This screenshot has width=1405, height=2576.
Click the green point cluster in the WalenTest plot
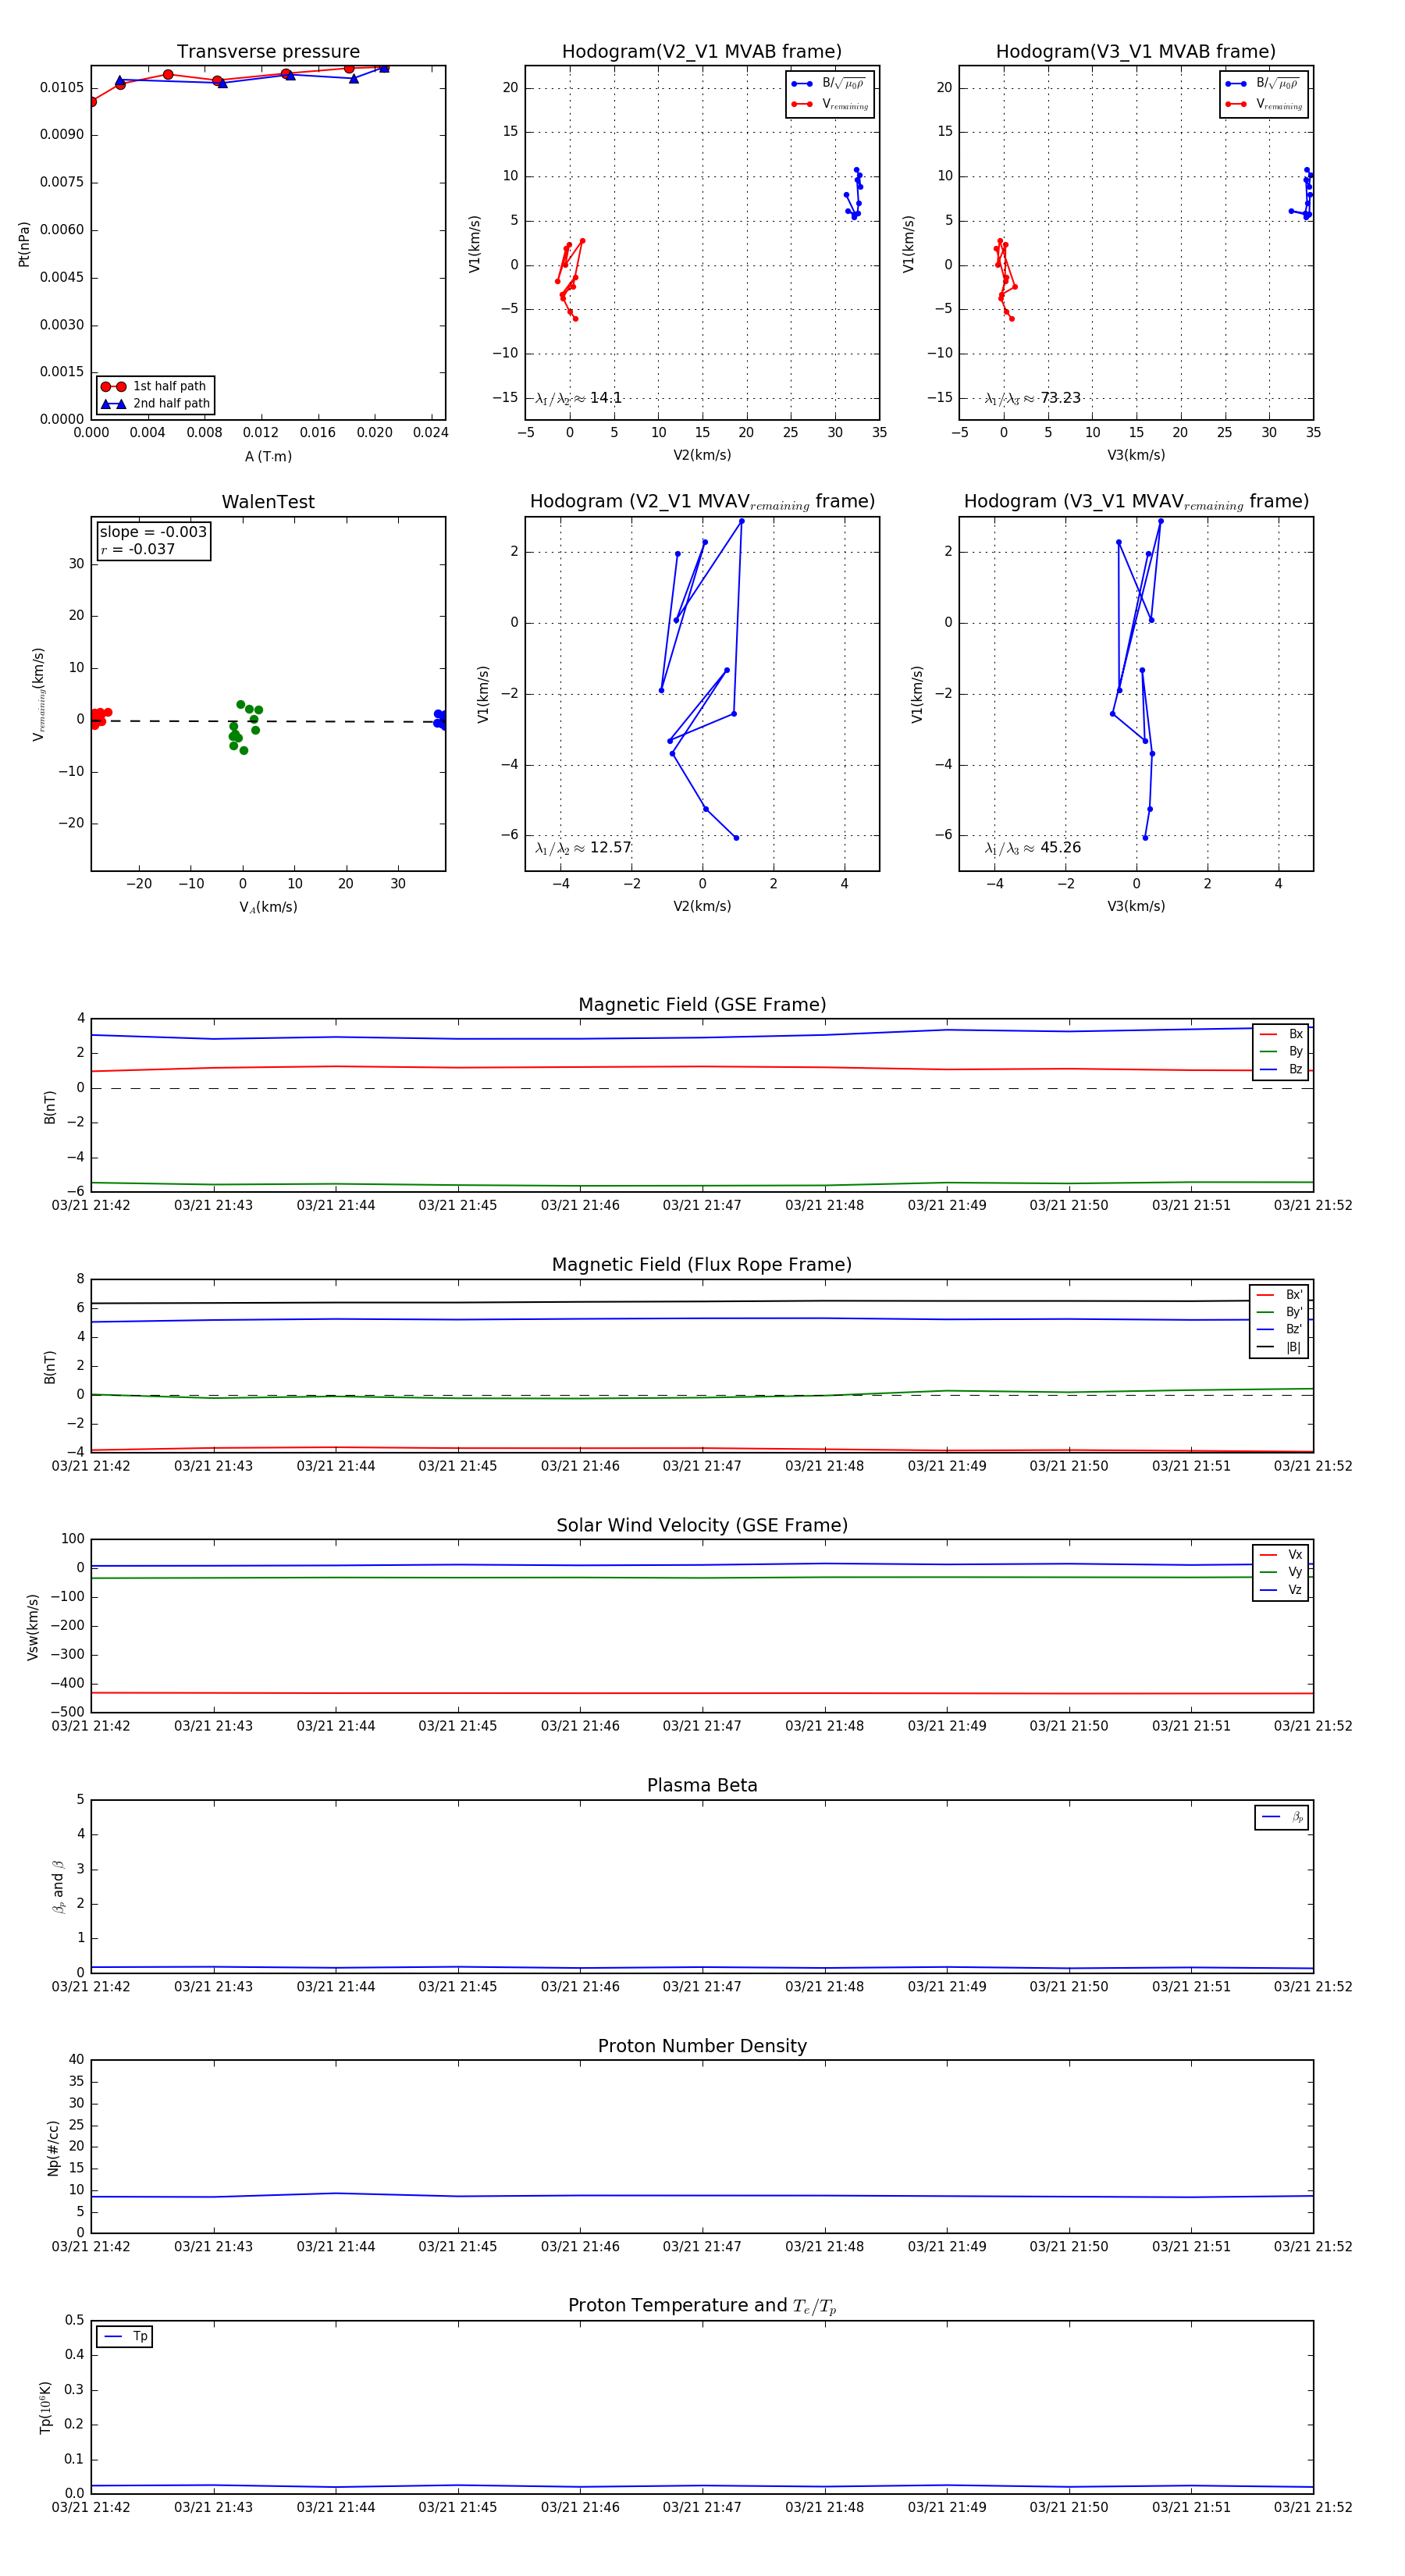tap(245, 727)
